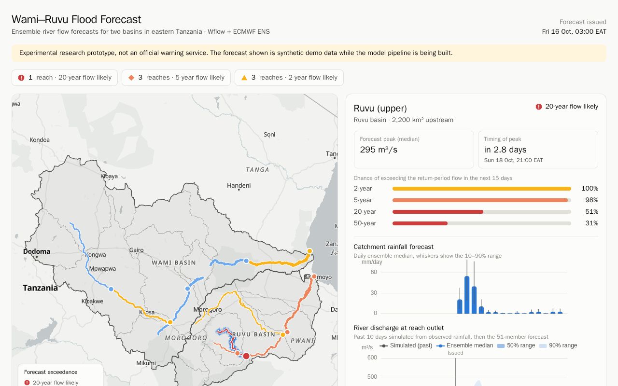
Task: Click the 'Issued' marker label on discharge chart
Action: [455, 353]
